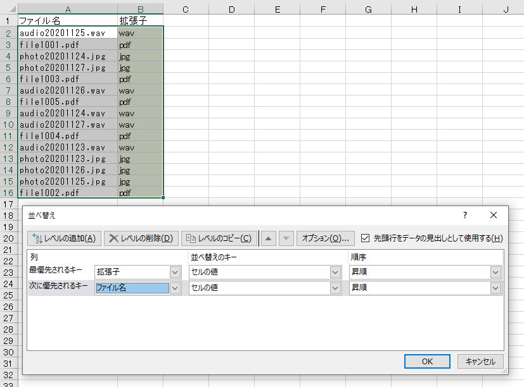524x387 pixels.
Task: Open the オプション (Options) sort dialog button
Action: (325, 238)
